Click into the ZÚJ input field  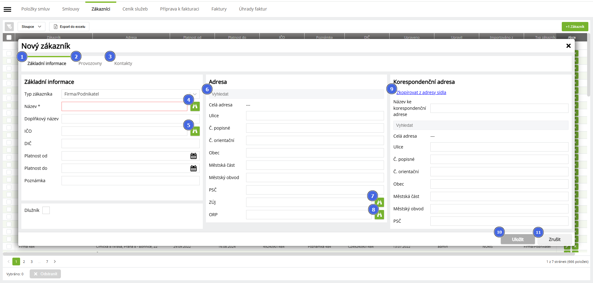pos(309,202)
